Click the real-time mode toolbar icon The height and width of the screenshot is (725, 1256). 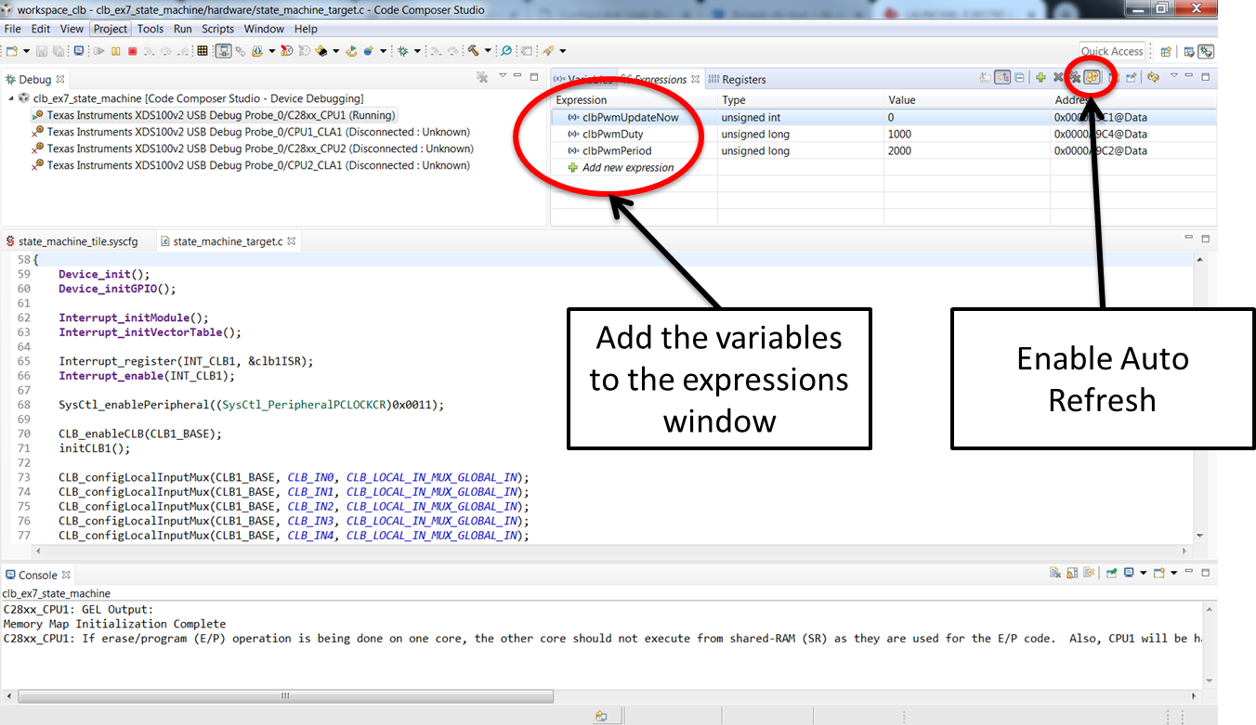[x=286, y=51]
